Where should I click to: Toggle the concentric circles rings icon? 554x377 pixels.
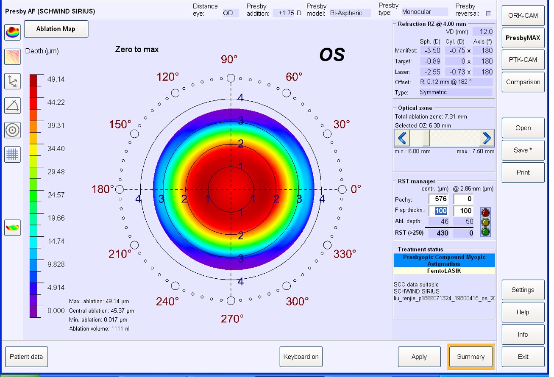[13, 130]
